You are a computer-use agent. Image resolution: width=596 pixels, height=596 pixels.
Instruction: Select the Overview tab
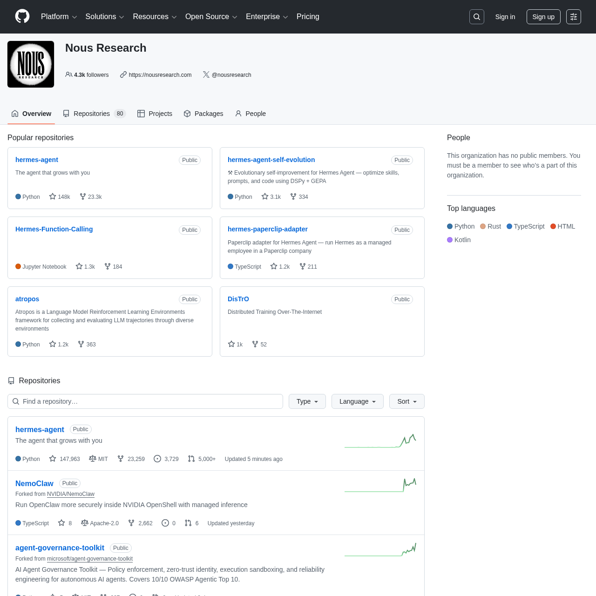(31, 114)
